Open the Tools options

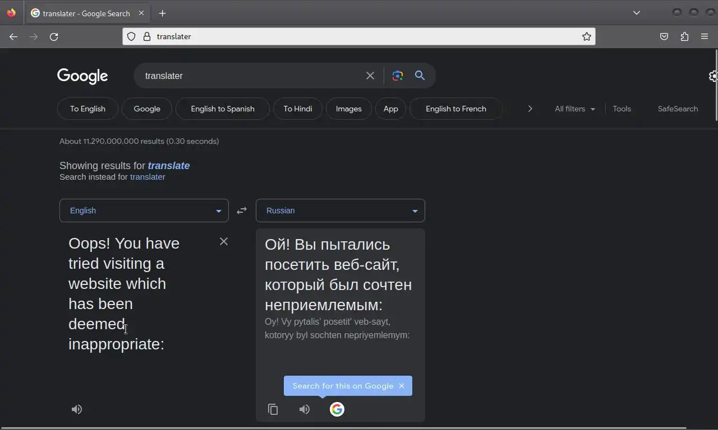pyautogui.click(x=622, y=109)
